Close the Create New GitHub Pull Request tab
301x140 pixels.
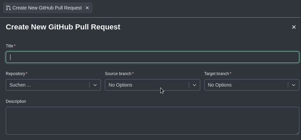[87, 8]
